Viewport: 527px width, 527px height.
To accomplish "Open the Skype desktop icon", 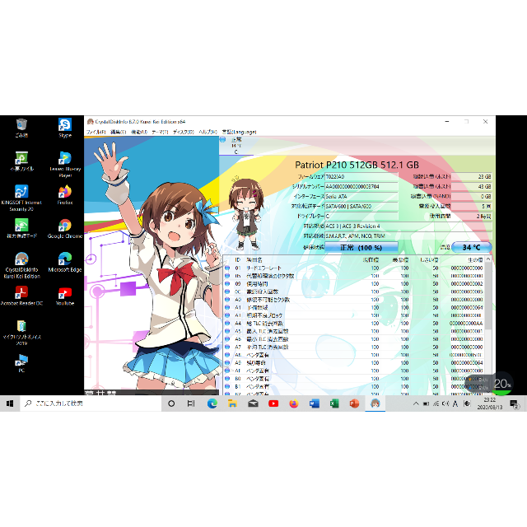I will (65, 128).
